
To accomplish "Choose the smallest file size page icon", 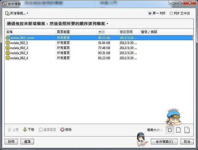I will point(170,130).
